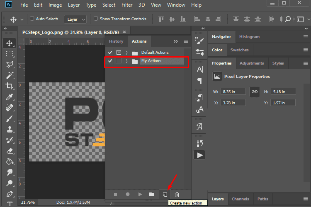Click the W width field 8.35 in
311x207 pixels.
(233, 92)
